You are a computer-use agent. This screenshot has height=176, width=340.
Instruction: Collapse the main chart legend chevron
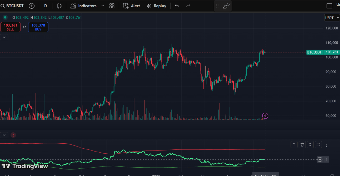pos(4,37)
